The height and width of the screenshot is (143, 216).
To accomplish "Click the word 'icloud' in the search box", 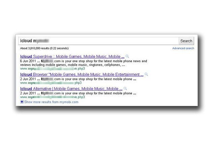I will click(26, 41).
